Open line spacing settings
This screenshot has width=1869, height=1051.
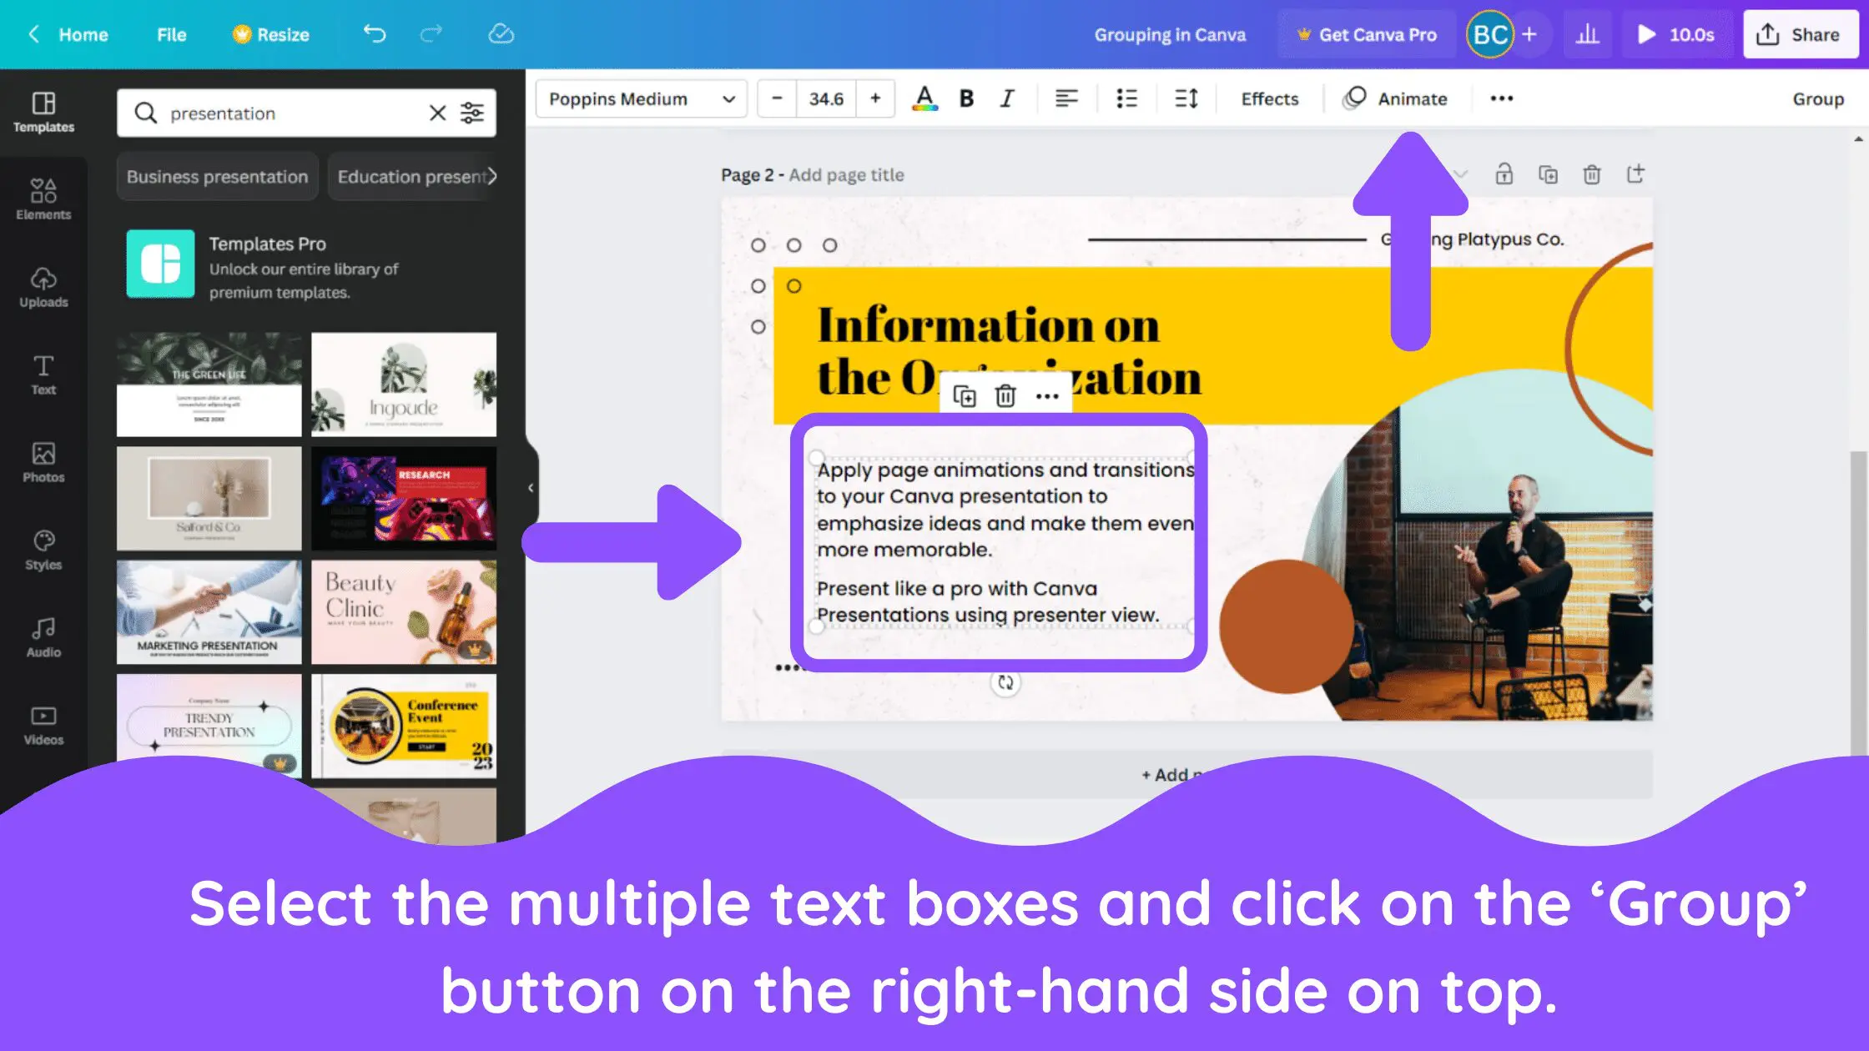coord(1186,98)
